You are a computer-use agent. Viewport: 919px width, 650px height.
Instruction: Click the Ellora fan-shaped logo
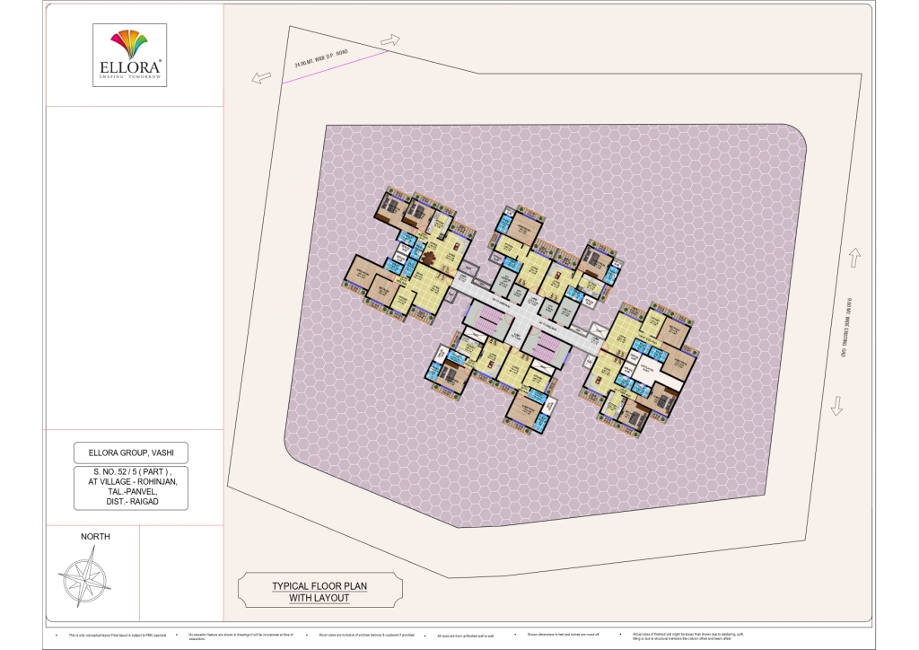127,41
